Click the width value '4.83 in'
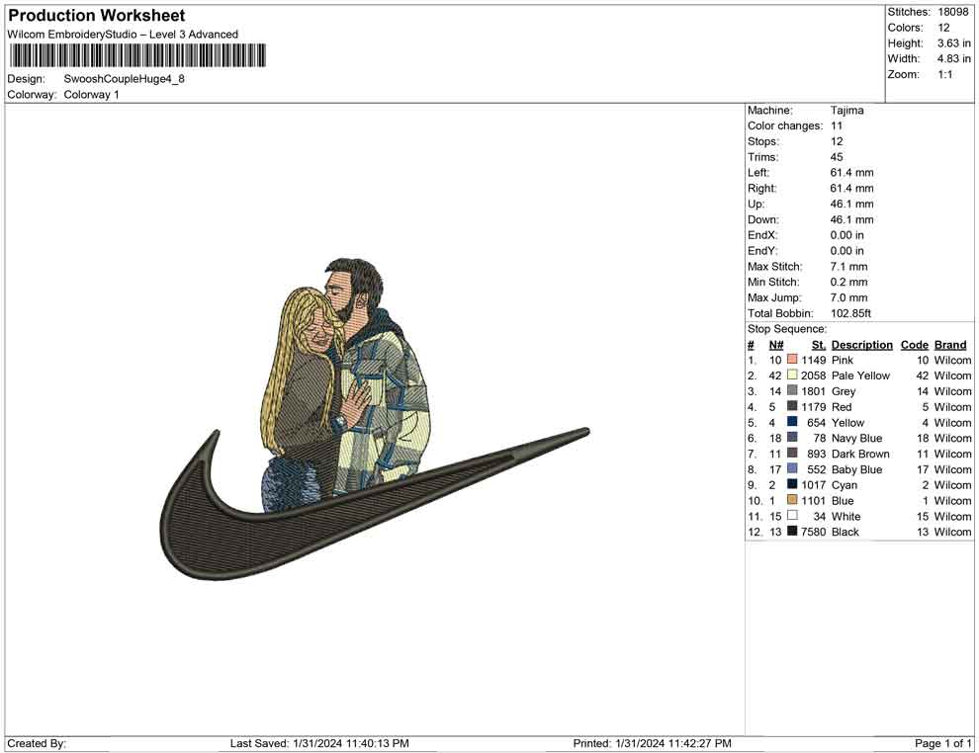Screen dimensions: 979x753 coord(953,58)
